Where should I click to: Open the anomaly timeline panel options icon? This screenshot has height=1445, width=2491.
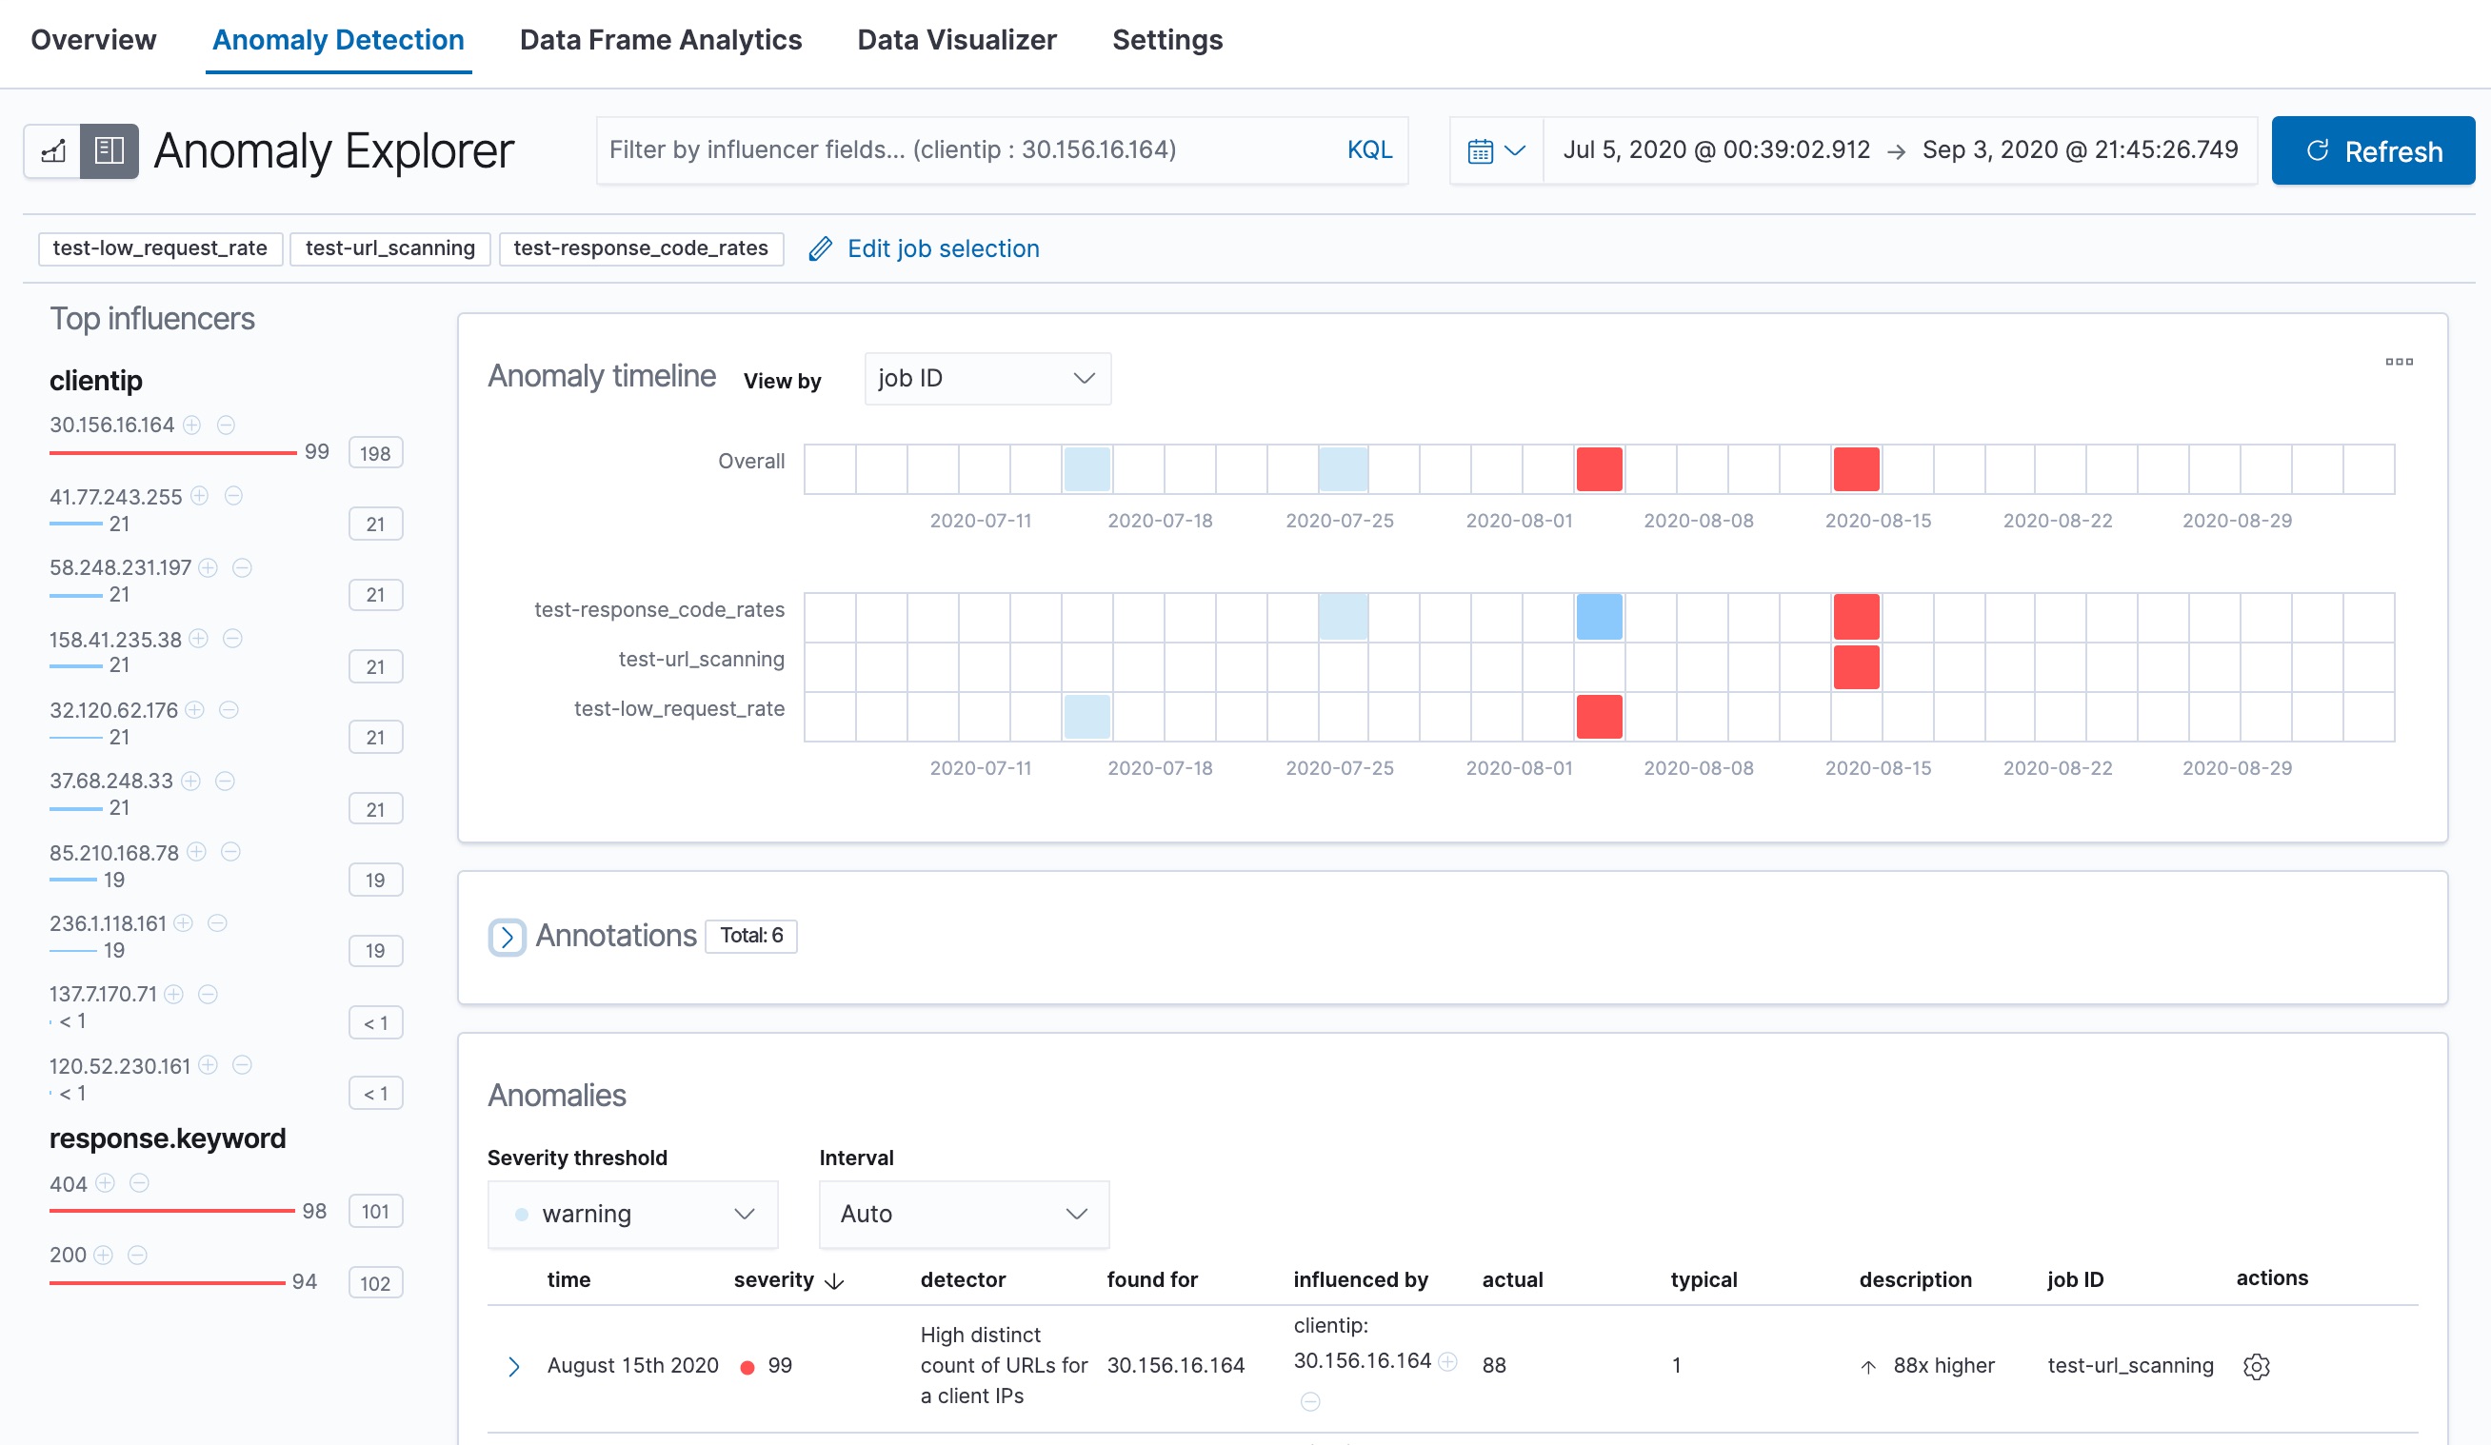2399,362
